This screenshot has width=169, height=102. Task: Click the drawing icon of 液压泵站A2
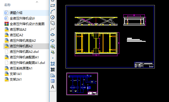coord(7,29)
